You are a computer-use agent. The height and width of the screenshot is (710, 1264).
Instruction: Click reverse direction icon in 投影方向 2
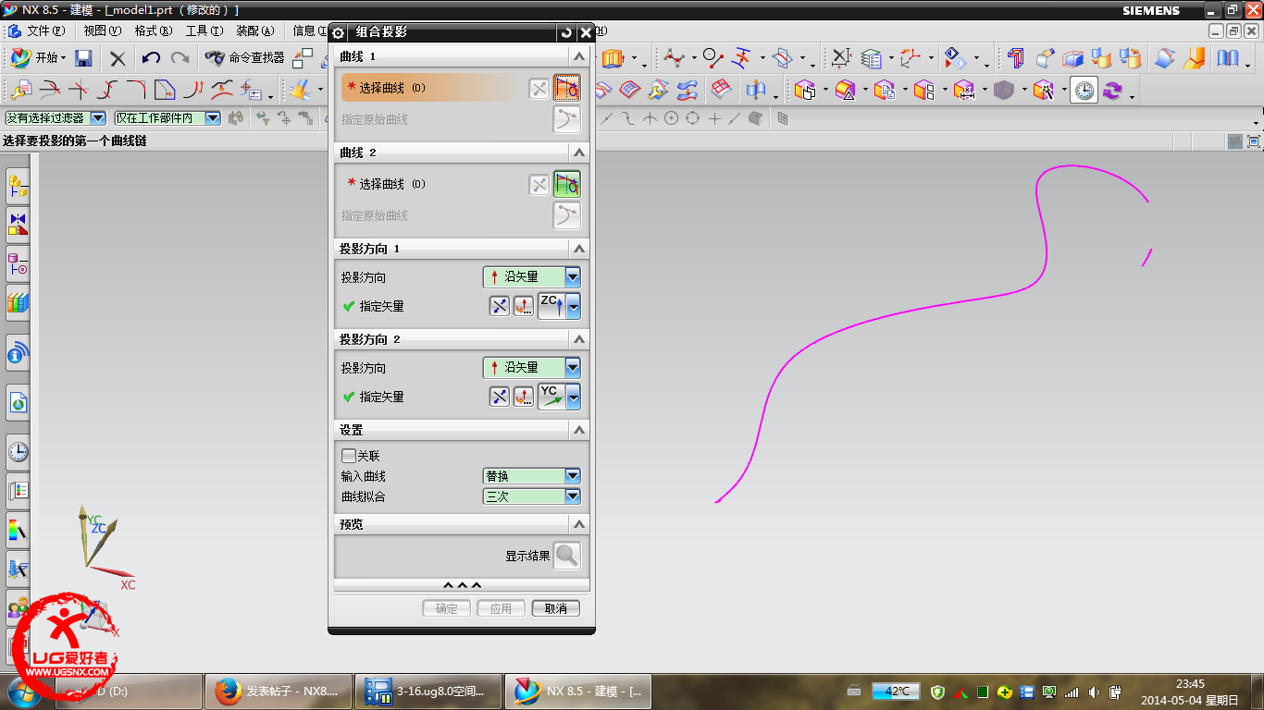click(x=500, y=397)
